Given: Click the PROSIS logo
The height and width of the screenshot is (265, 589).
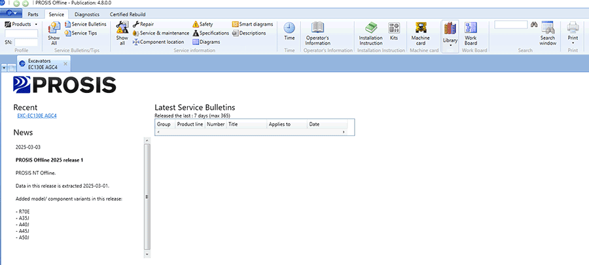Looking at the screenshot, I should click(64, 85).
